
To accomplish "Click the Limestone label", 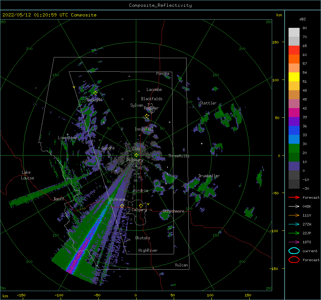I will (67, 138).
